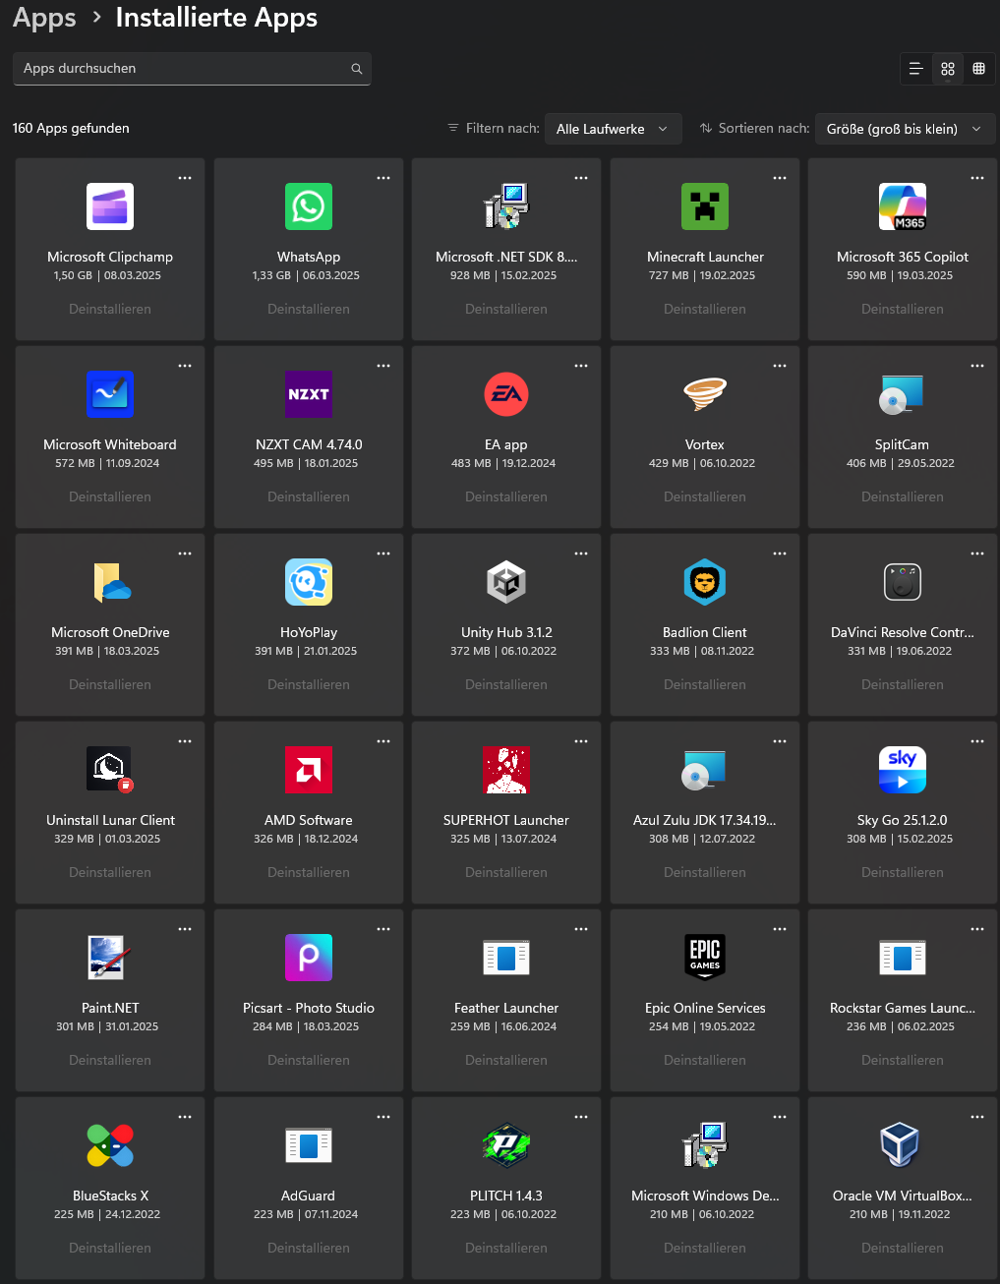Click the Microsoft 365 Copilot icon
Screen dimensions: 1000x1284
click(903, 206)
